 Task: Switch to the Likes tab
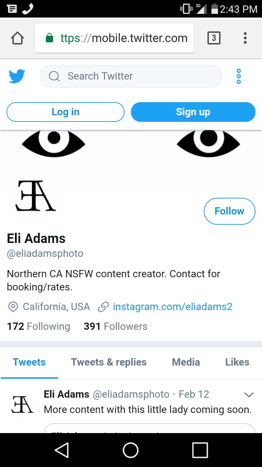(237, 362)
